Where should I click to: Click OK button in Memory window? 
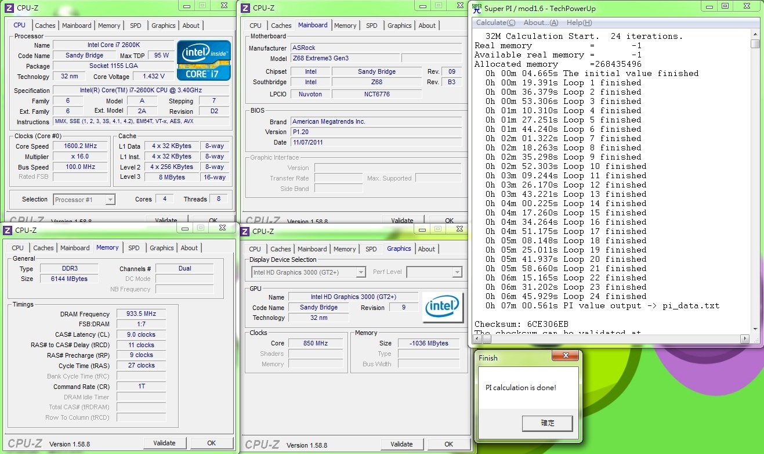pyautogui.click(x=212, y=443)
